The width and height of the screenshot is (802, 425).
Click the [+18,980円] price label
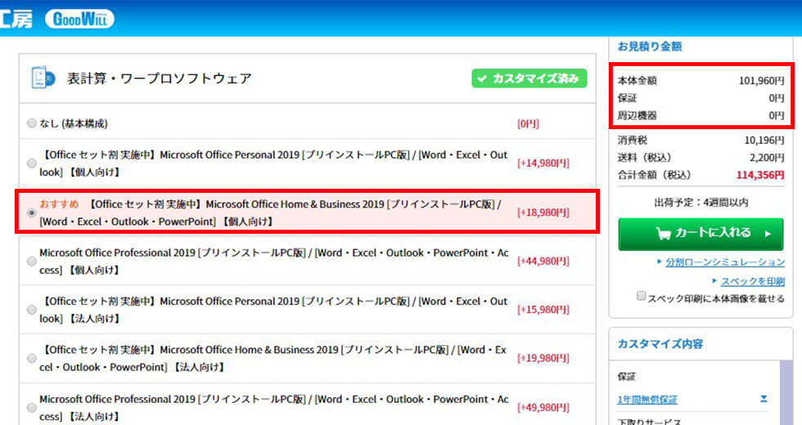[543, 212]
